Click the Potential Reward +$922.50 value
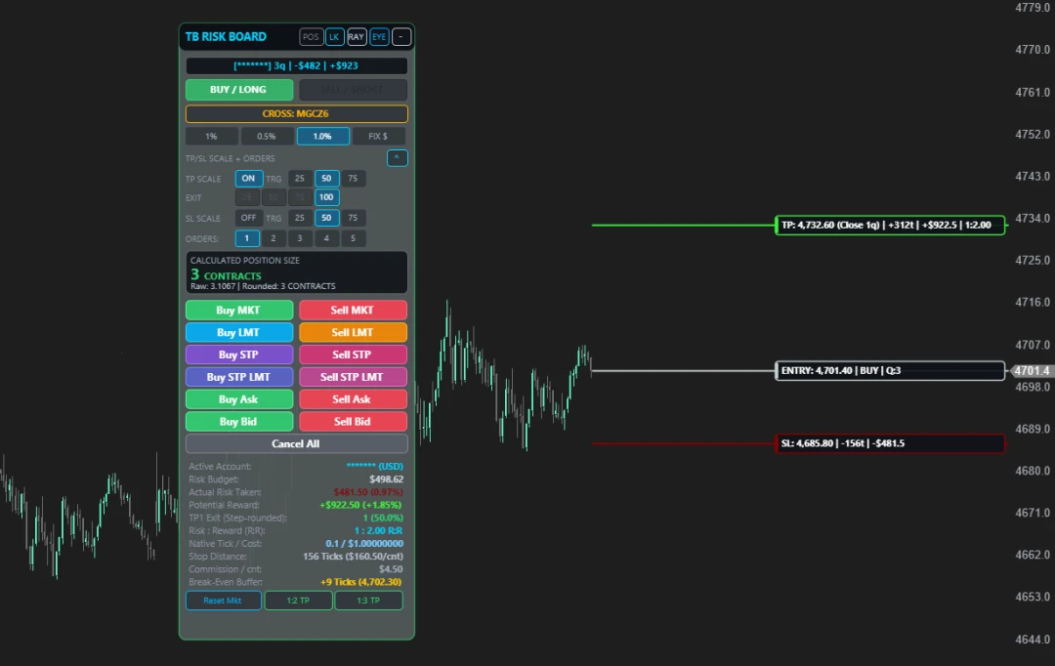The image size is (1055, 666). point(360,505)
